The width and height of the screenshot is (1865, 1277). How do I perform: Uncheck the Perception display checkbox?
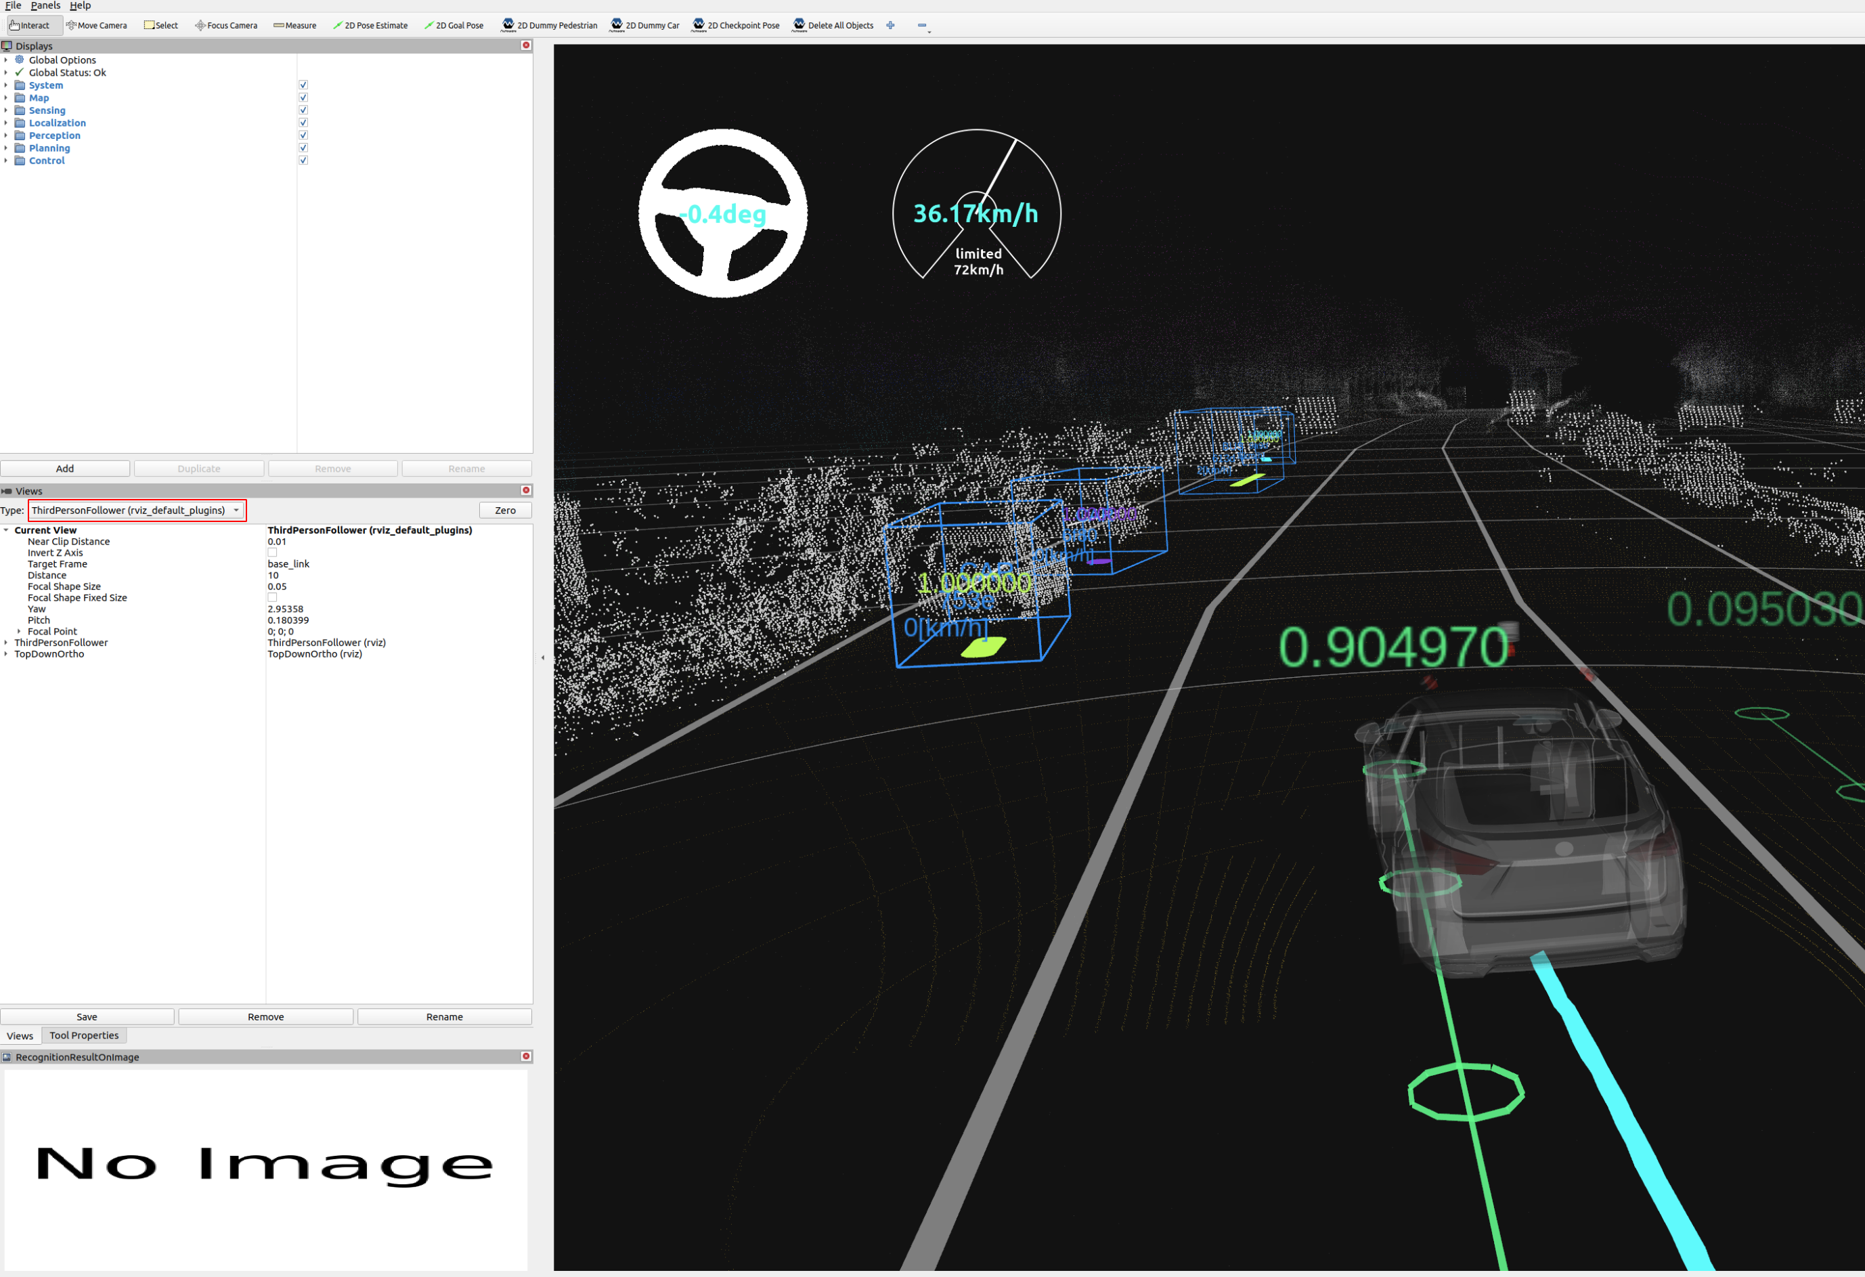303,135
